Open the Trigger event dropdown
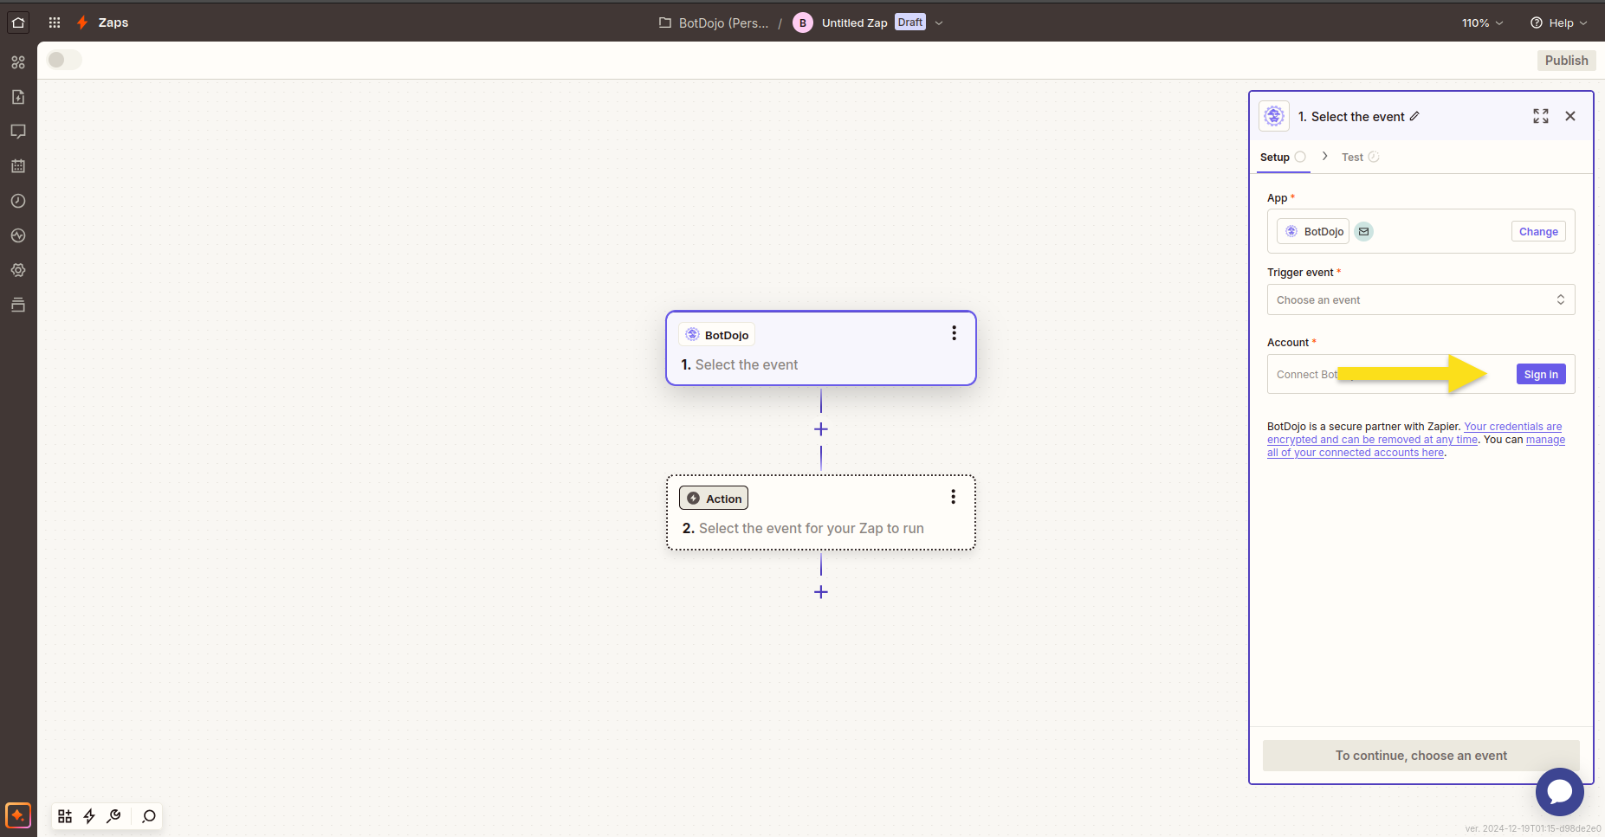 pyautogui.click(x=1421, y=299)
